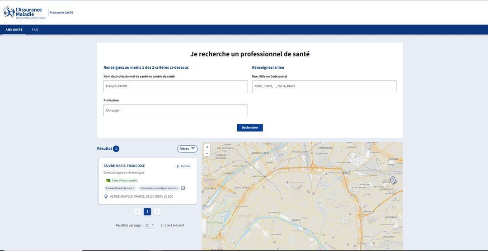Click the address pin icon in result card
The height and width of the screenshot is (251, 488).
coord(106,197)
